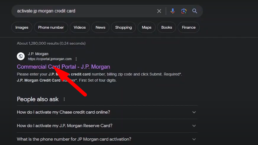
Task: Click the 'People also ask' heading
Action: 38,99
